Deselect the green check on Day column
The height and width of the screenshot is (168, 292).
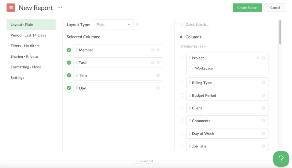click(69, 88)
